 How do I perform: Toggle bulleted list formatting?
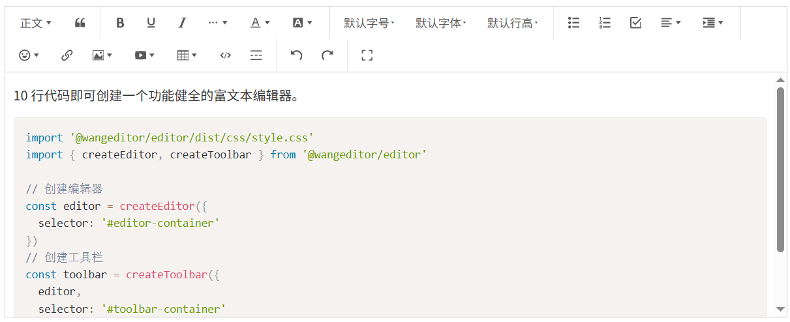point(574,23)
